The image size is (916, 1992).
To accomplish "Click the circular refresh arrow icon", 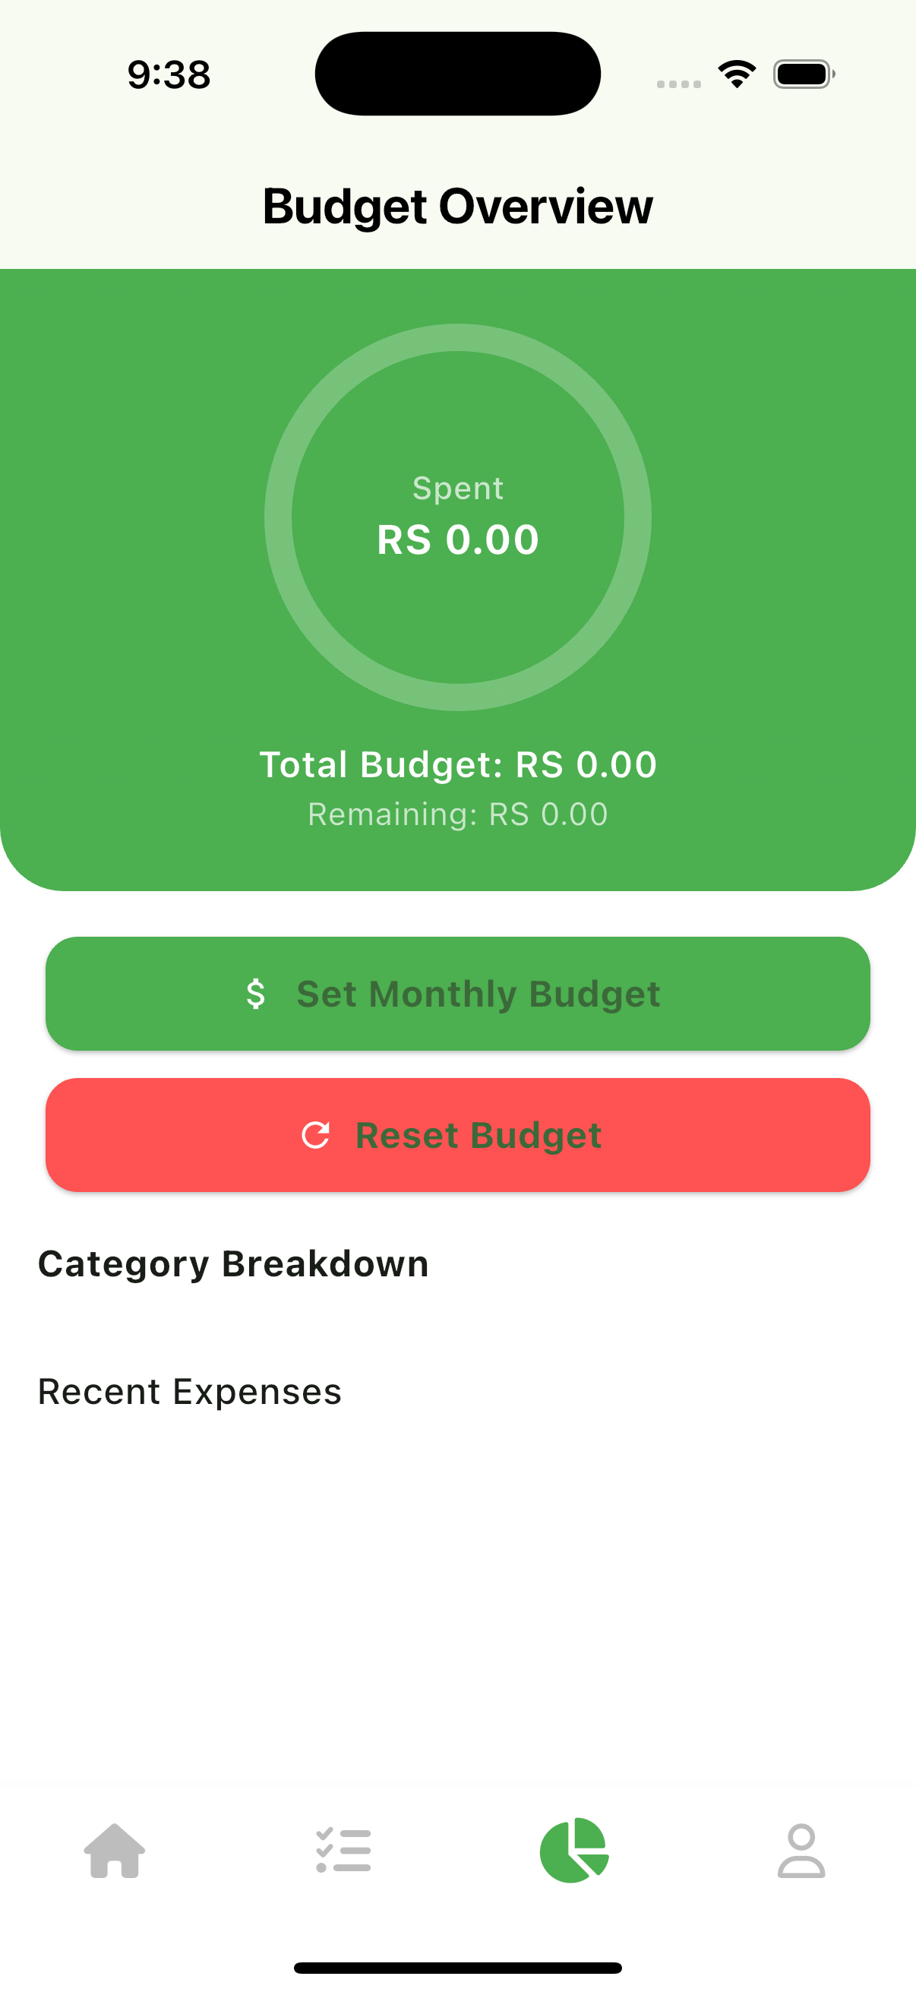I will (315, 1135).
